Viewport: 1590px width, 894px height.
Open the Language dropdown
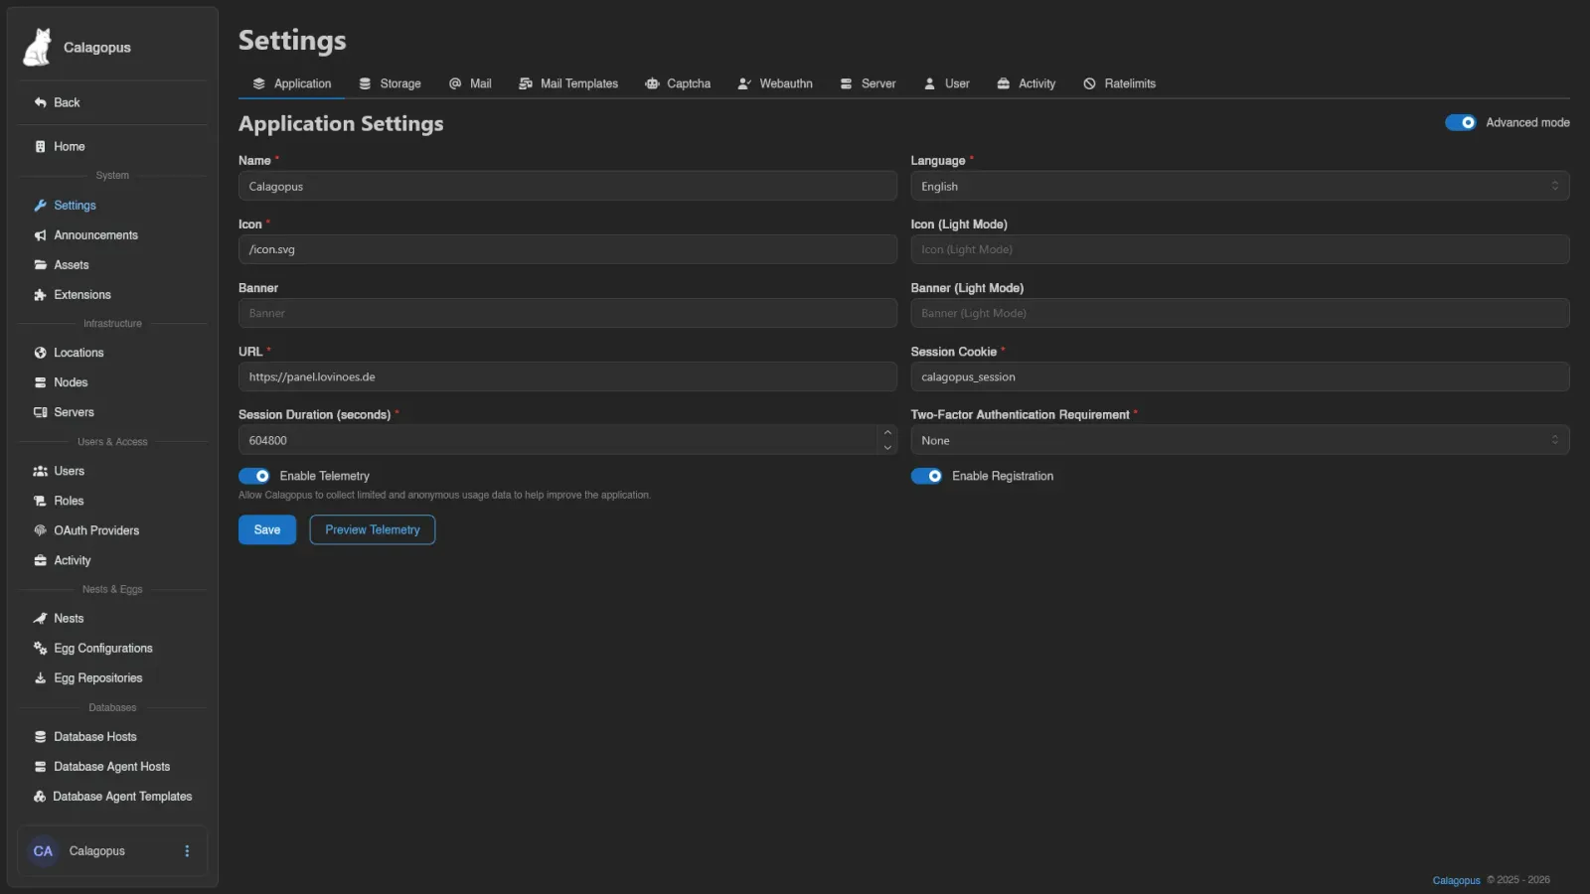tap(1240, 186)
